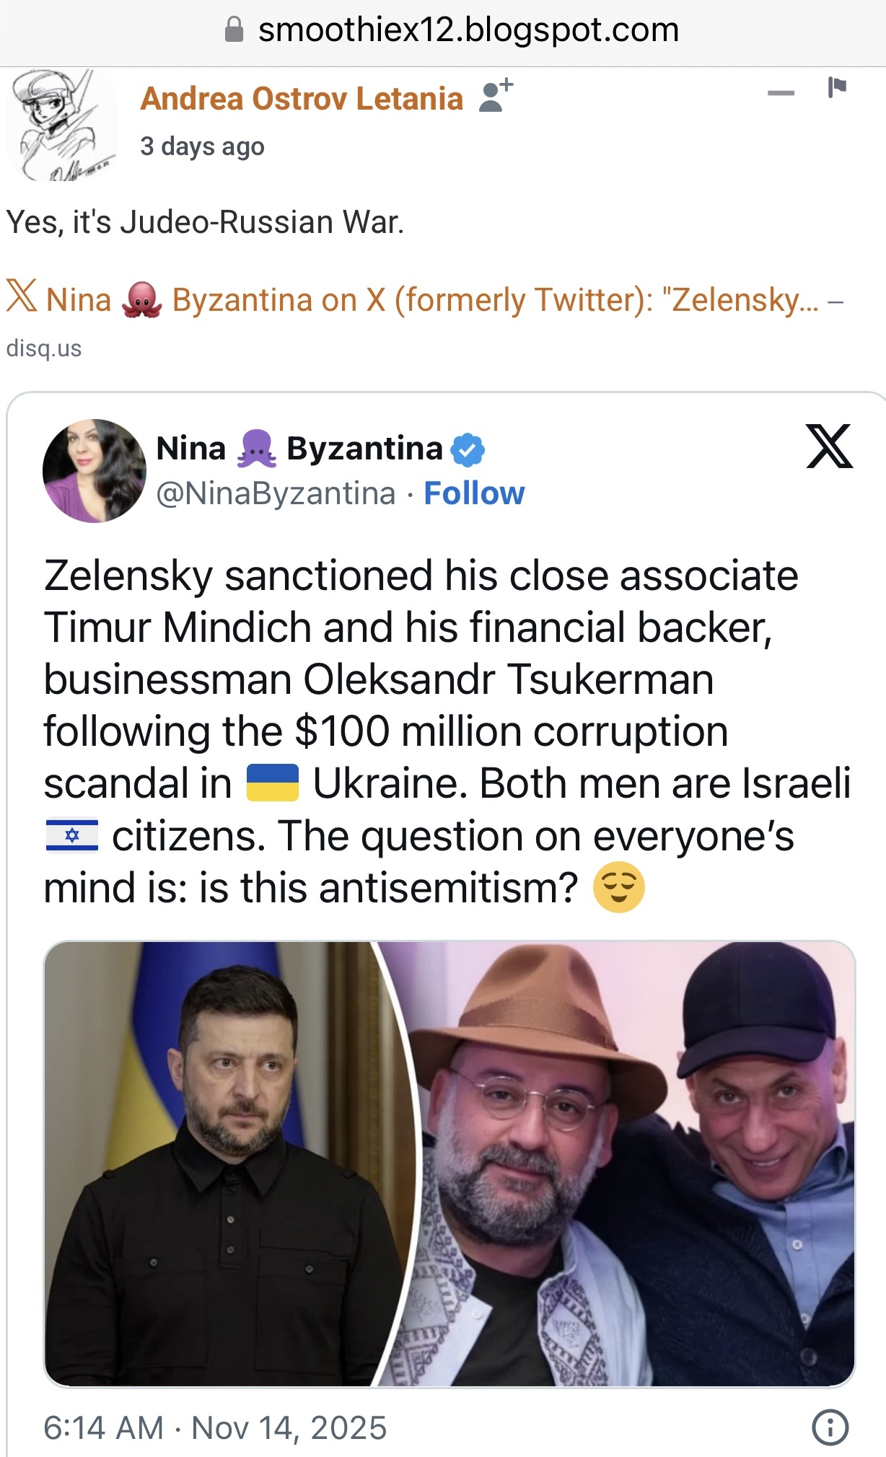Open Andrea Ostrov Letania's profile name
Image resolution: width=886 pixels, height=1457 pixels.
302,99
